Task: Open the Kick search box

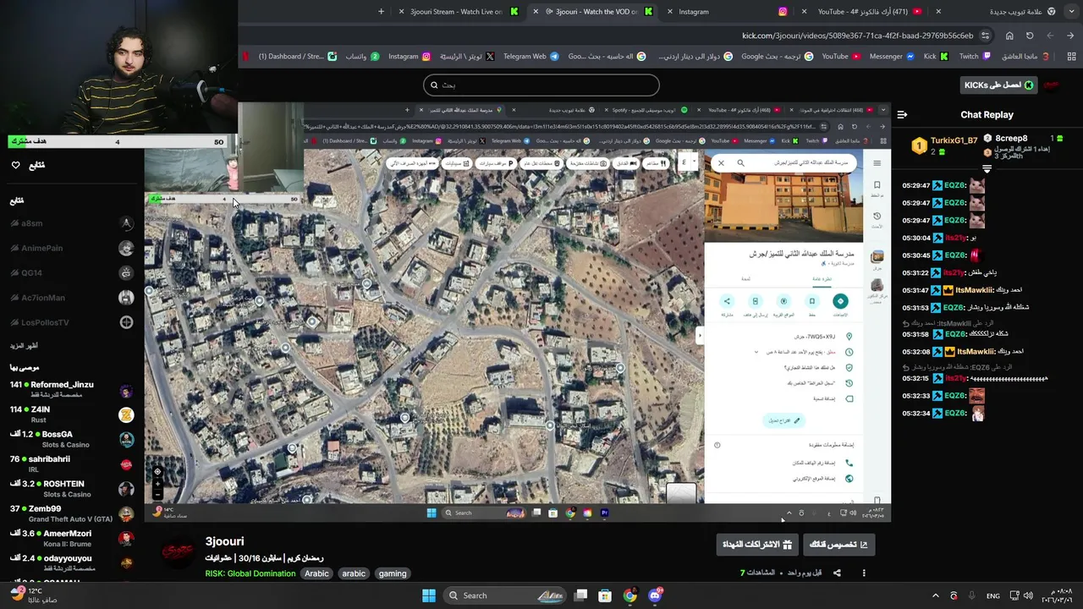Action: pyautogui.click(x=541, y=85)
